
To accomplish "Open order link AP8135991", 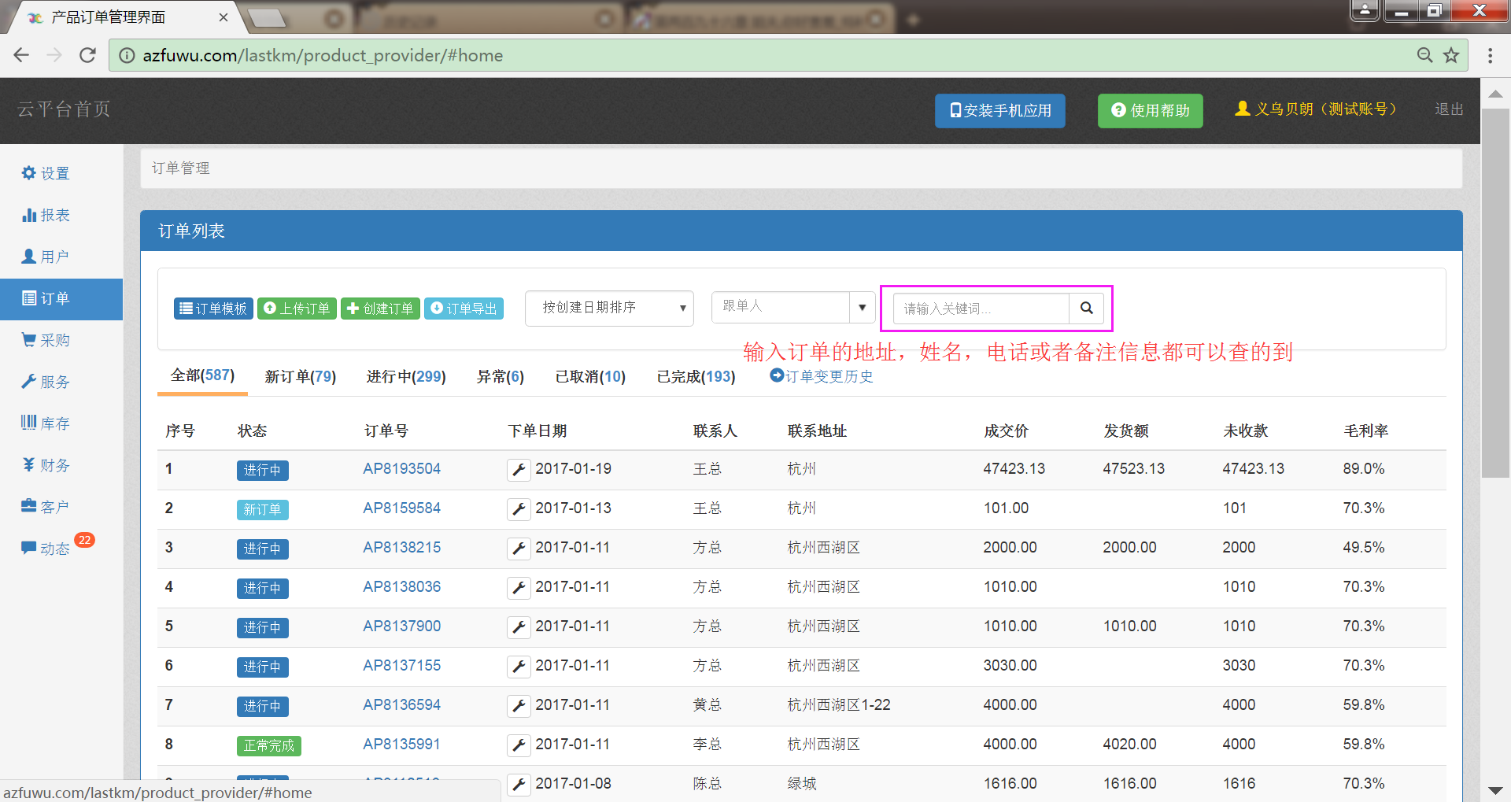I will click(x=401, y=745).
